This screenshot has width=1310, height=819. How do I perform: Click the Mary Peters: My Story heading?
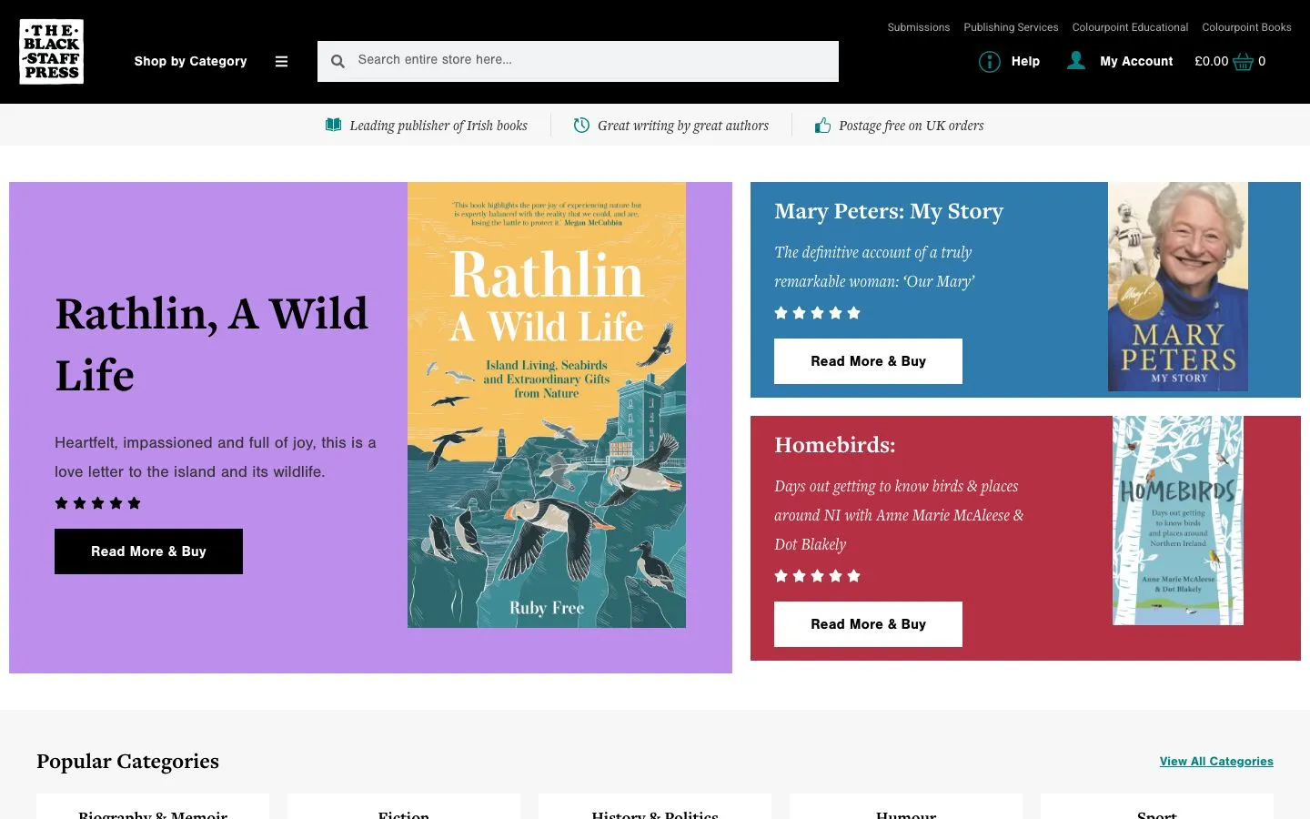coord(889,211)
